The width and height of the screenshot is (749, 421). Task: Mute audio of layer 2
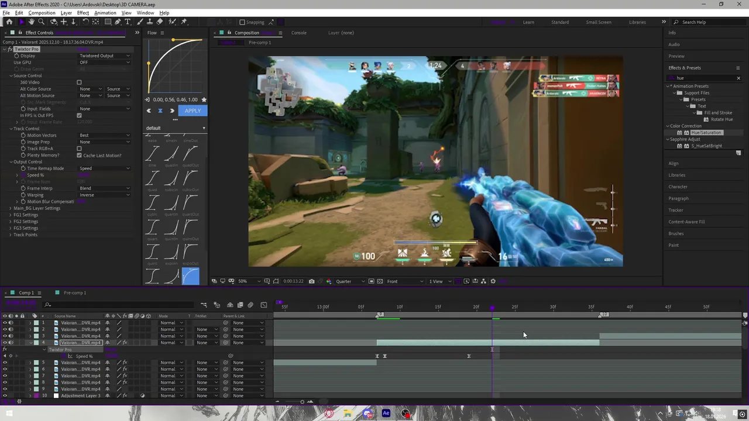11,329
